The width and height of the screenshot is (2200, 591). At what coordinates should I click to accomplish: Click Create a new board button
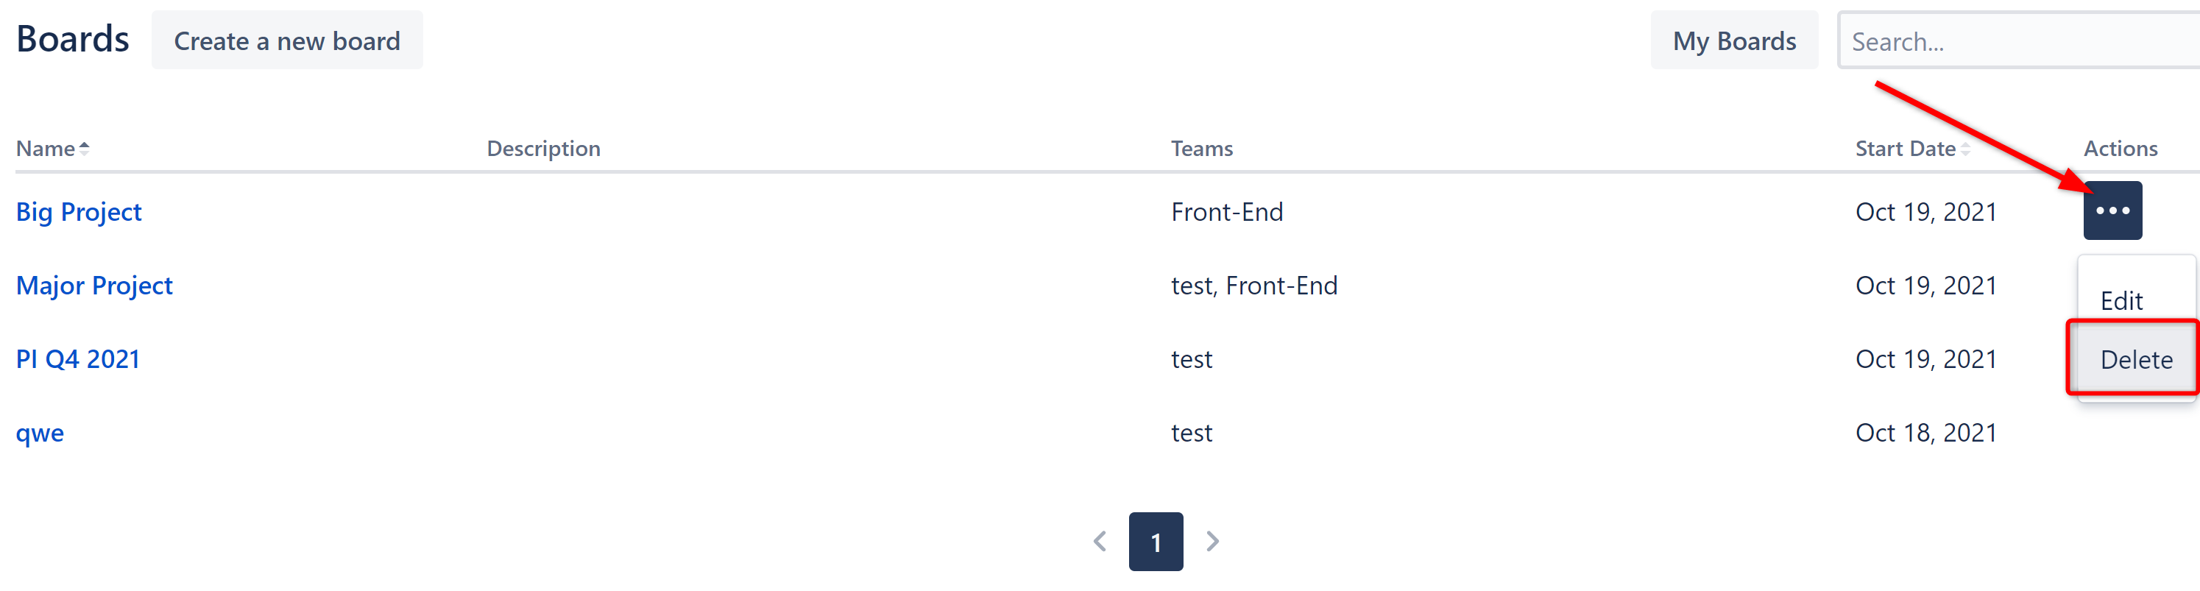click(x=287, y=41)
